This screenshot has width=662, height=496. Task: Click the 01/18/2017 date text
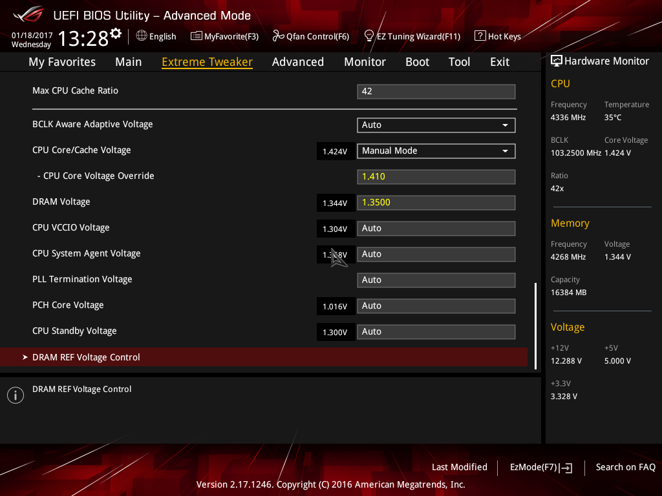point(32,36)
